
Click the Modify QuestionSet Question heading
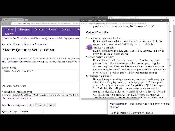pyautogui.click(x=28, y=50)
